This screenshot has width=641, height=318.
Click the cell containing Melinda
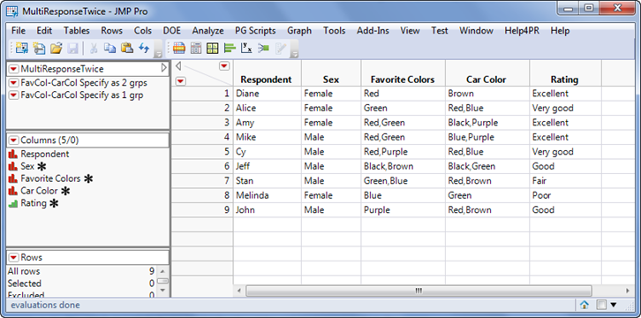(268, 195)
